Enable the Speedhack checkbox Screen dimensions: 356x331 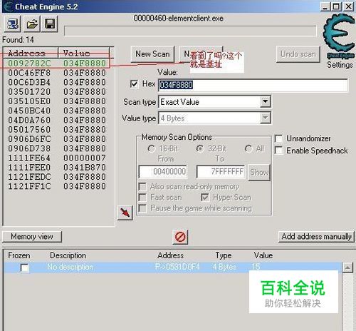[278, 151]
